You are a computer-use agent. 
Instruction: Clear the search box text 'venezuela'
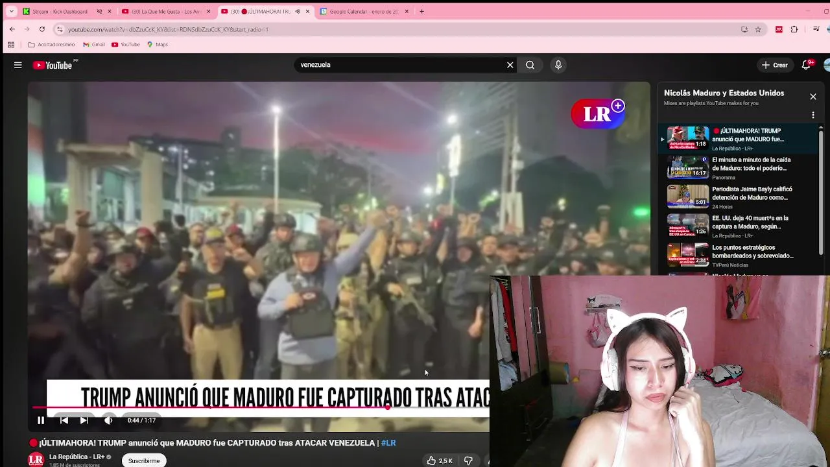click(510, 65)
